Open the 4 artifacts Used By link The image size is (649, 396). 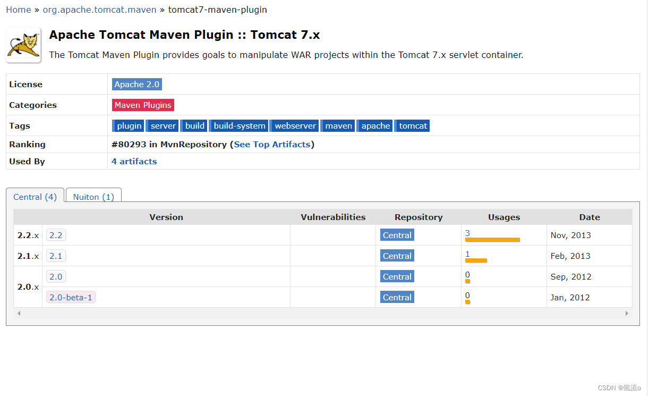coord(134,161)
